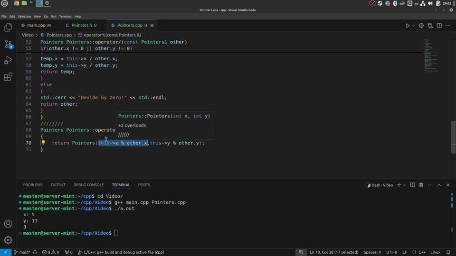The width and height of the screenshot is (456, 256).
Task: Open errors and warnings count in status bar
Action: pyautogui.click(x=51, y=252)
